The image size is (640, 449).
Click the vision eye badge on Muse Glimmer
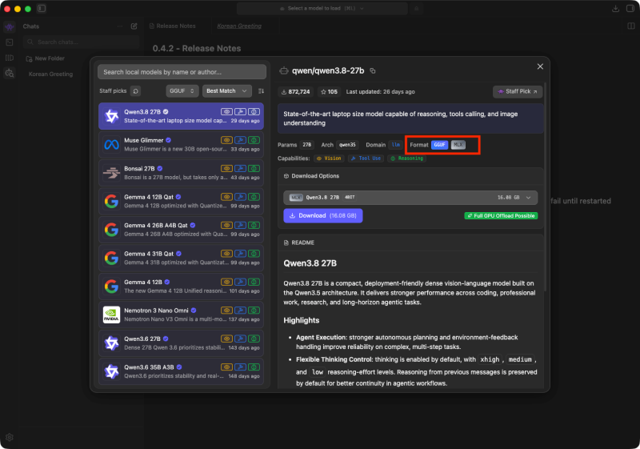[226, 140]
